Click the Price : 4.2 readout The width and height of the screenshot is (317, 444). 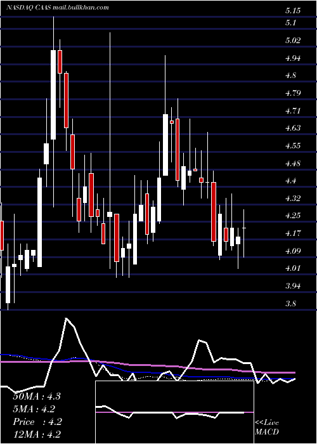pyautogui.click(x=37, y=422)
